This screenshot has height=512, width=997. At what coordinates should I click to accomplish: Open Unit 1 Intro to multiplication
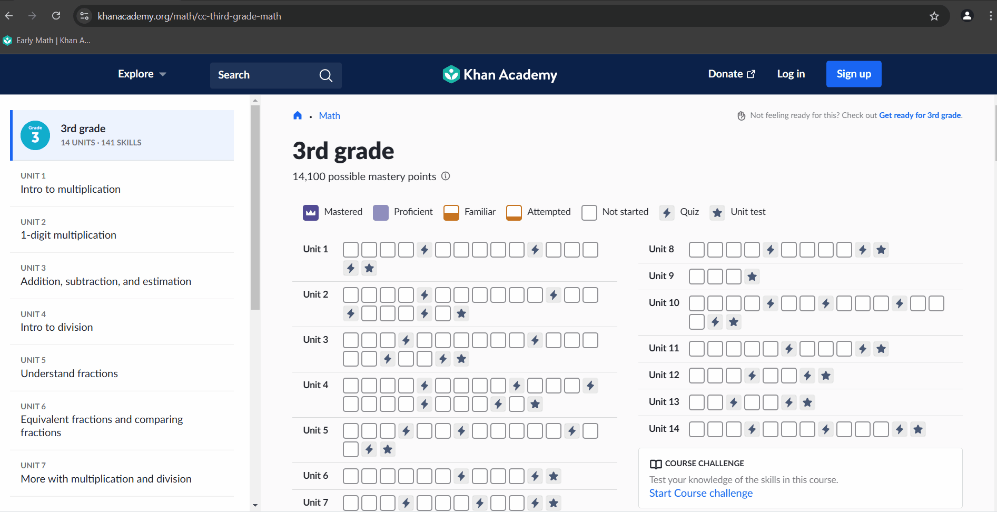(x=122, y=183)
